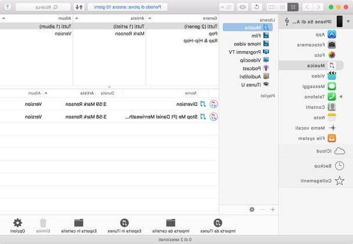Open the iCloud cloud icon
The image size is (353, 244).
tap(340, 151)
